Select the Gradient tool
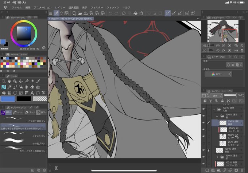The width and height of the screenshot is (248, 173). [x=9, y=93]
